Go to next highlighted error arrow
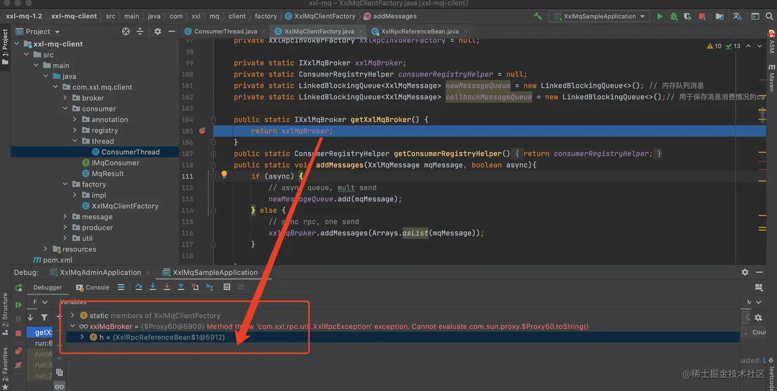 (x=760, y=46)
